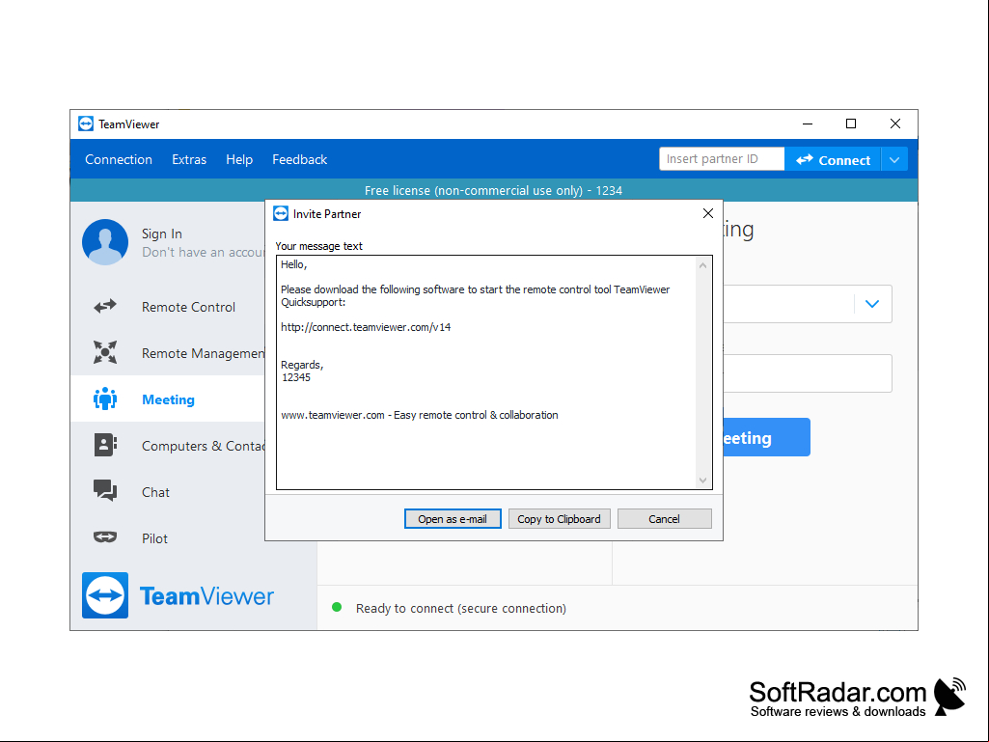Click the Remote Management icon
The image size is (989, 742).
[x=105, y=353]
